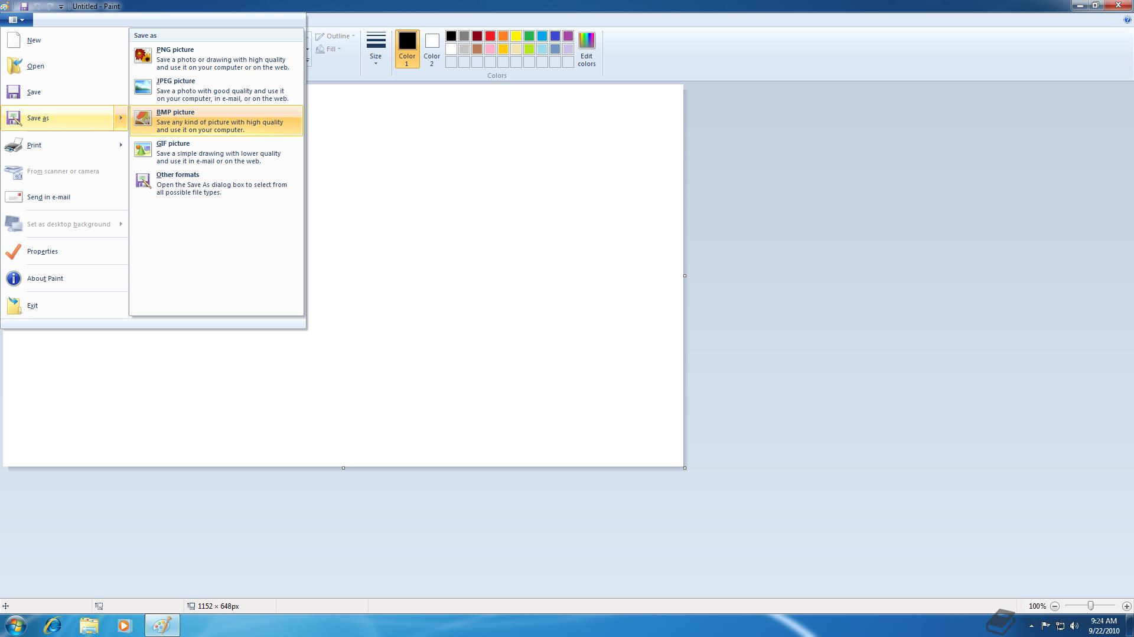This screenshot has width=1134, height=637.
Task: Pick the yellow color swatch
Action: (516, 36)
